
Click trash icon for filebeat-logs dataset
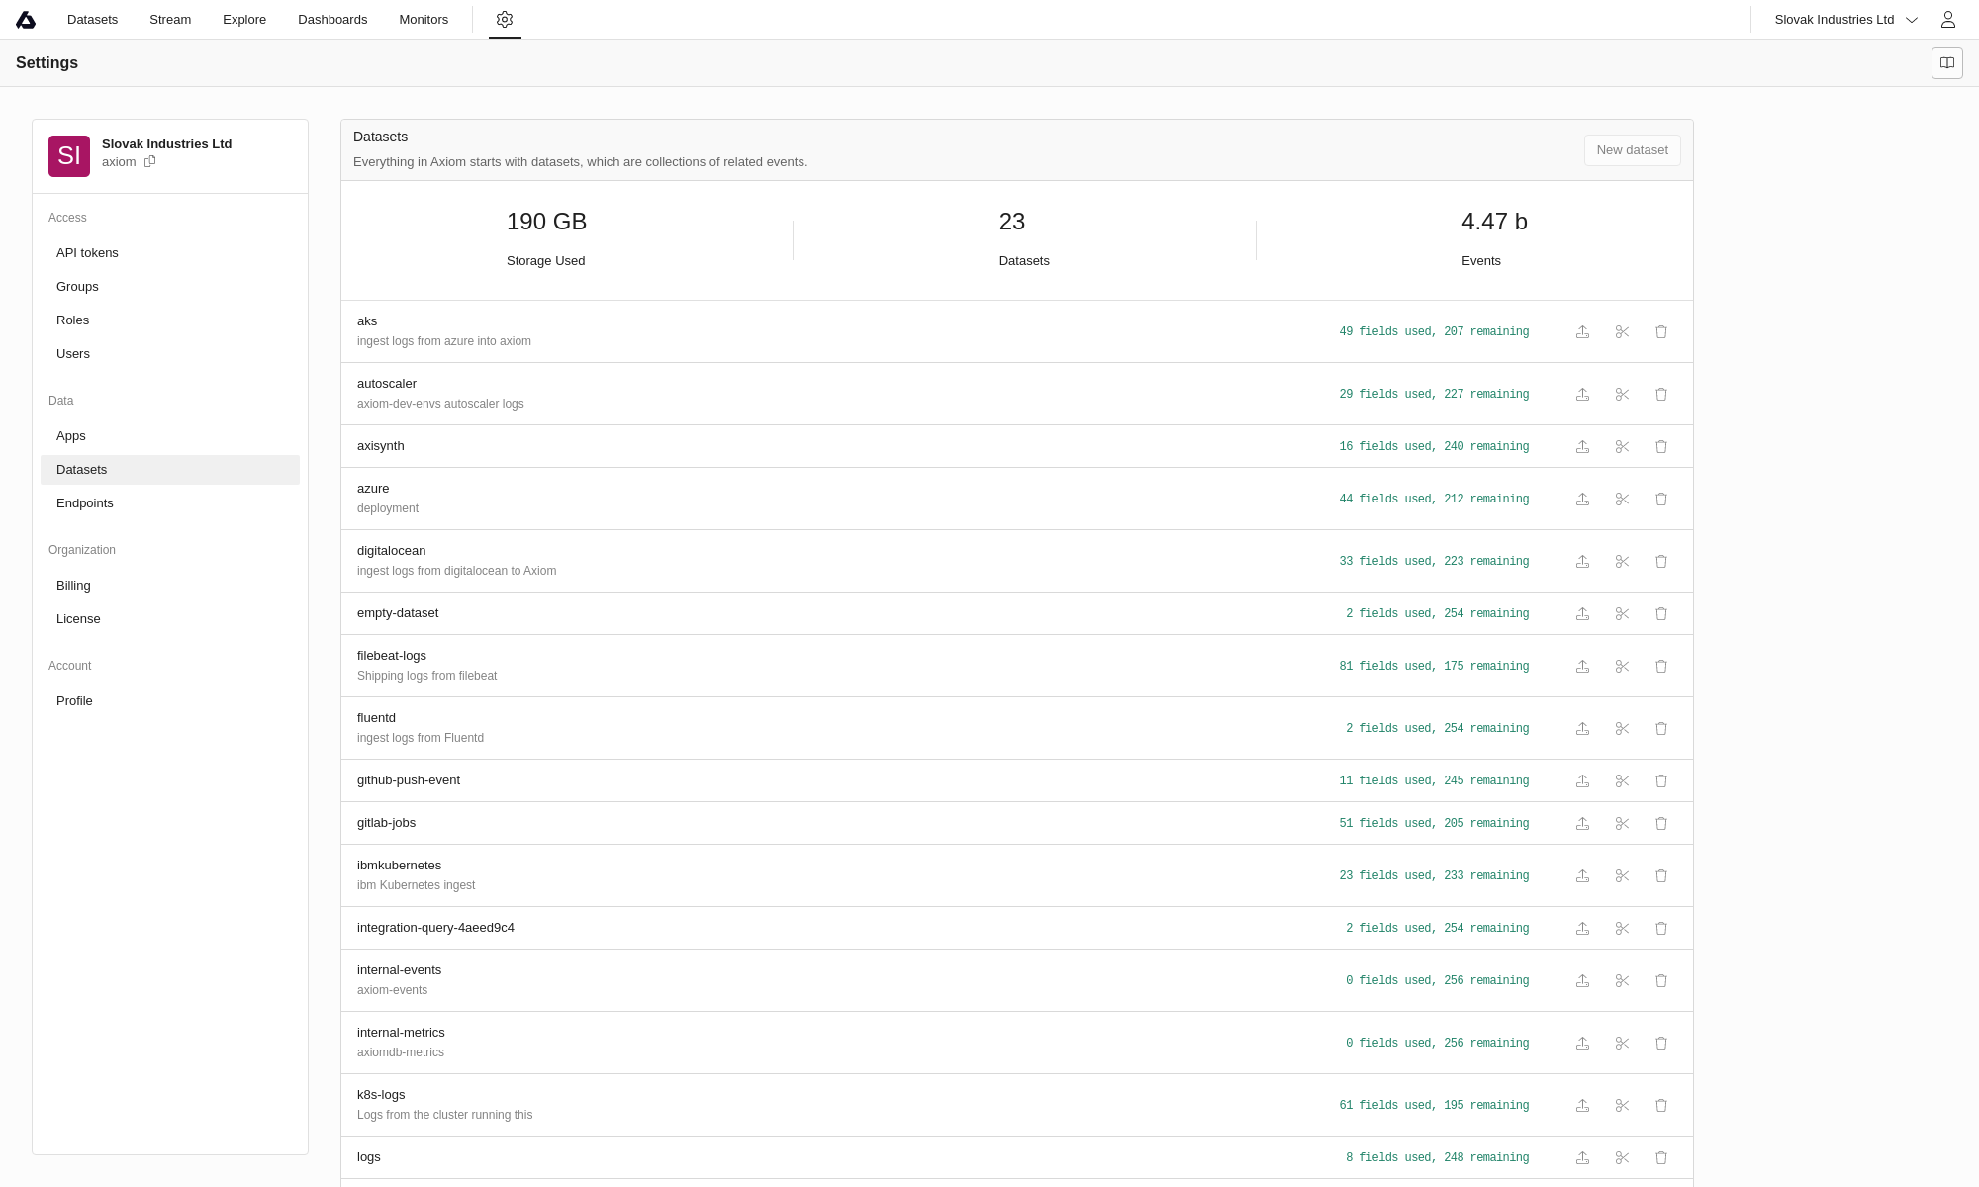(1661, 667)
